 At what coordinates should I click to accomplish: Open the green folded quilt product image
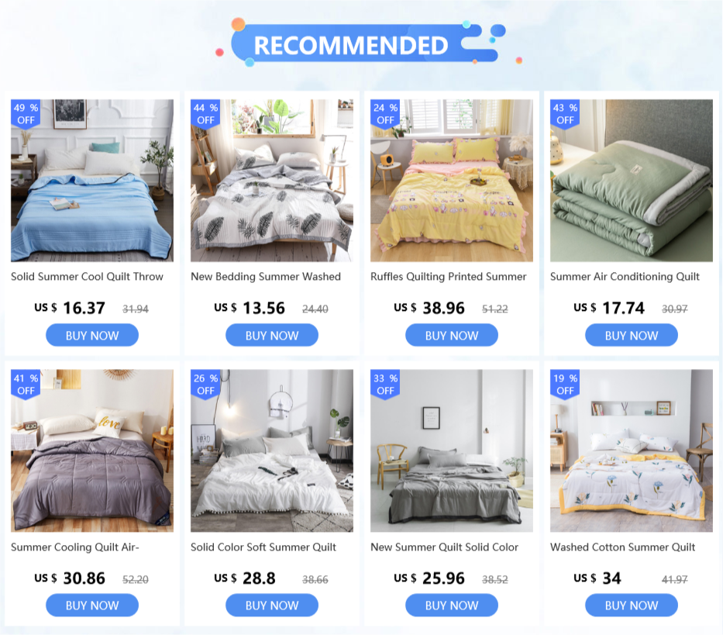[x=632, y=181]
